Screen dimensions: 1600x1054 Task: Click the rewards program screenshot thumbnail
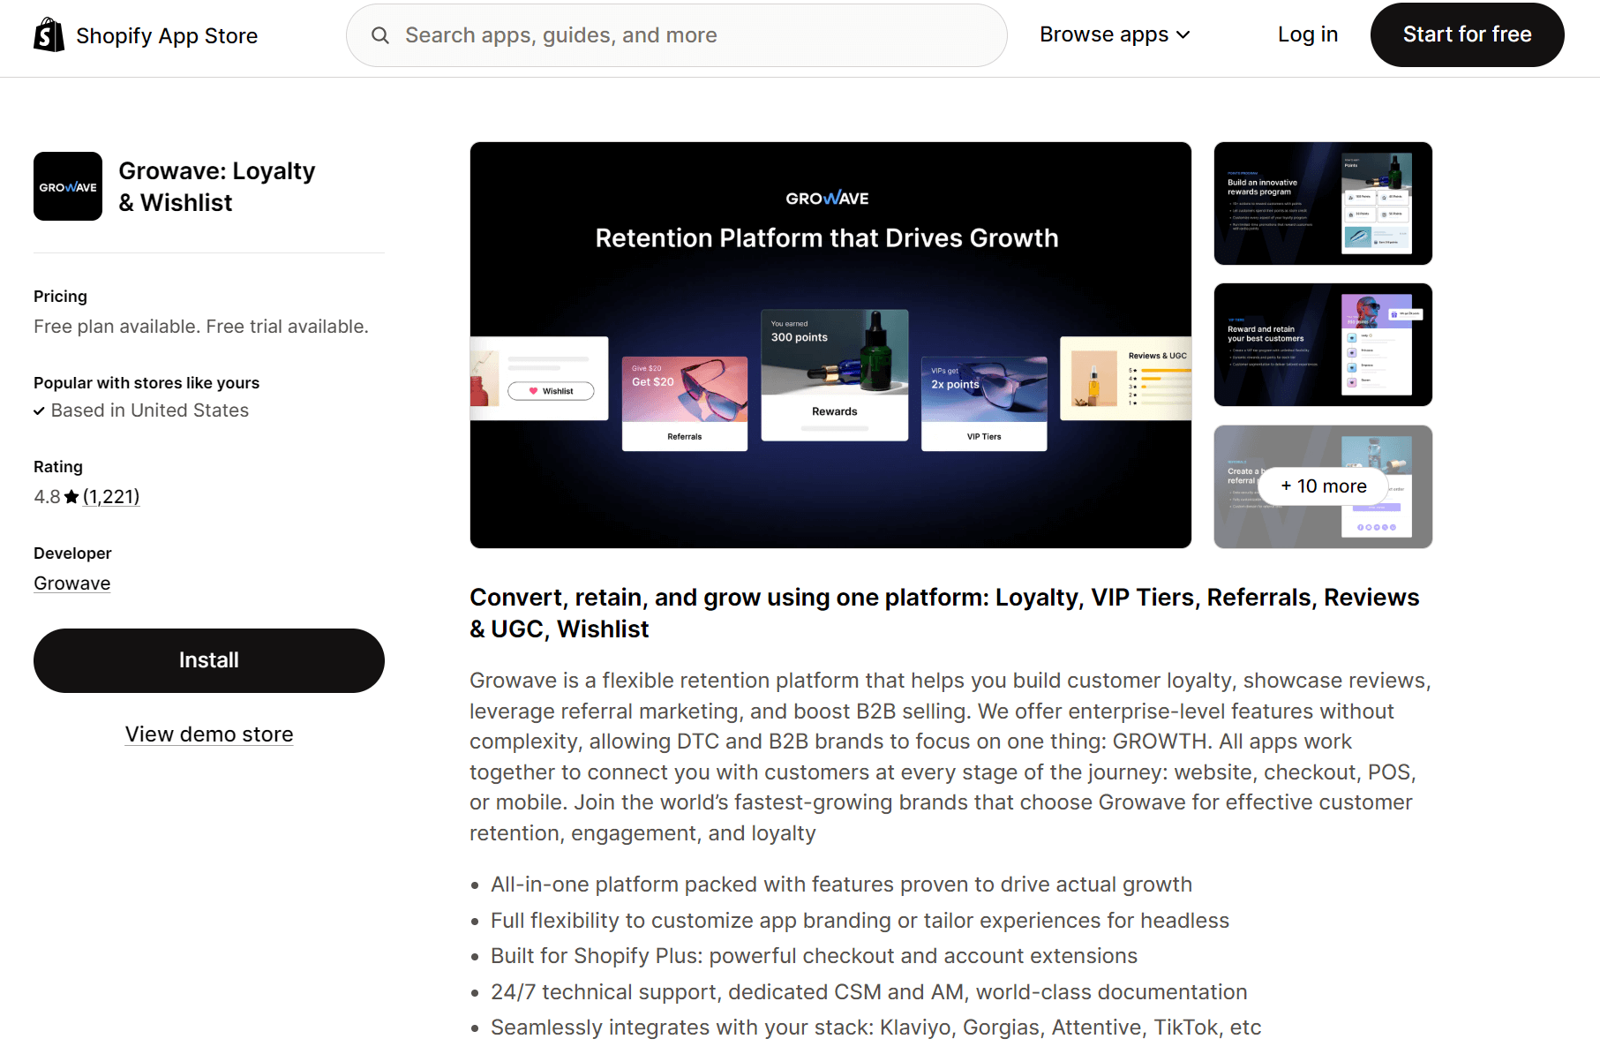tap(1322, 203)
